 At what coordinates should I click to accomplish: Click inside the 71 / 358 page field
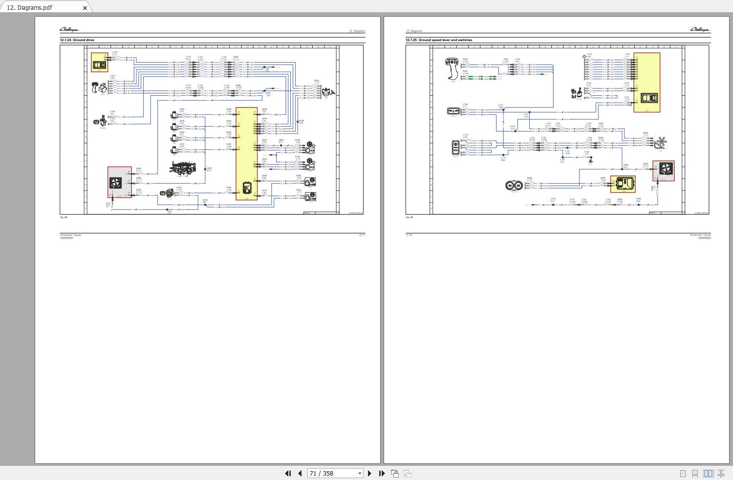tap(327, 473)
